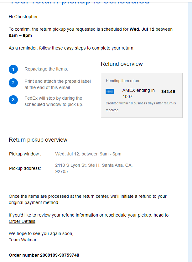Open the Order Details link
This screenshot has width=192, height=262.
[22, 221]
